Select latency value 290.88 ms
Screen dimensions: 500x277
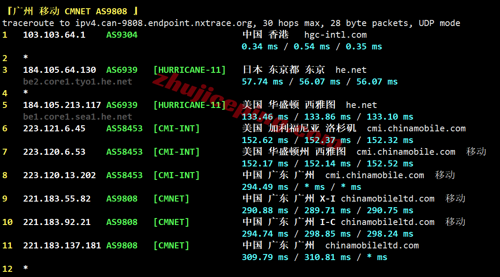point(265,210)
